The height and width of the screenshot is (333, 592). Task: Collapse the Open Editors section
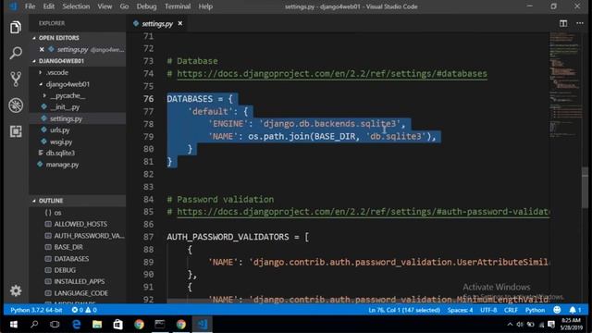(x=78, y=38)
